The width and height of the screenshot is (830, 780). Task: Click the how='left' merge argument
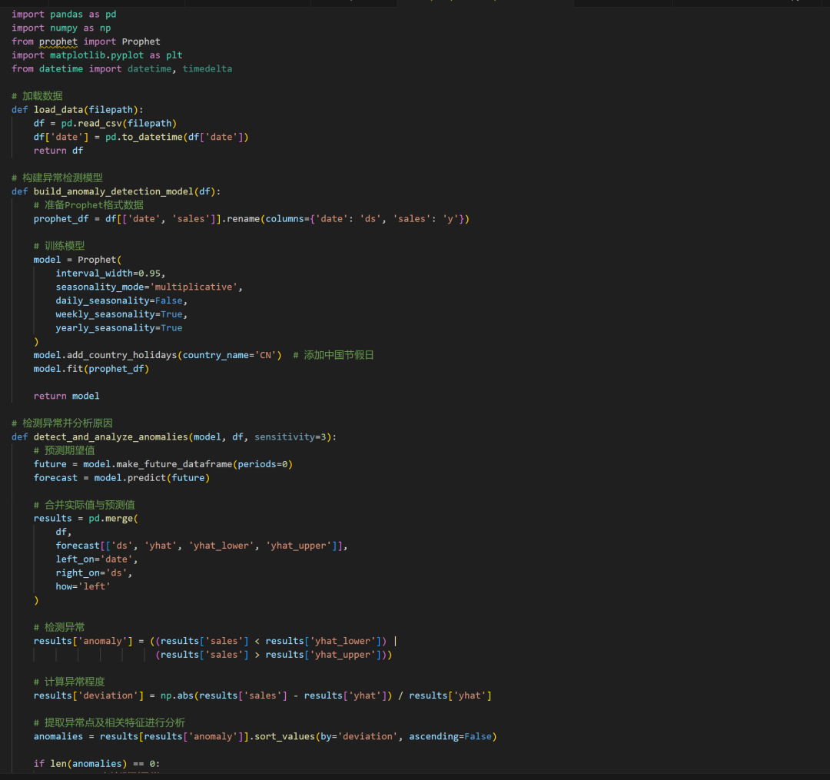coord(83,586)
